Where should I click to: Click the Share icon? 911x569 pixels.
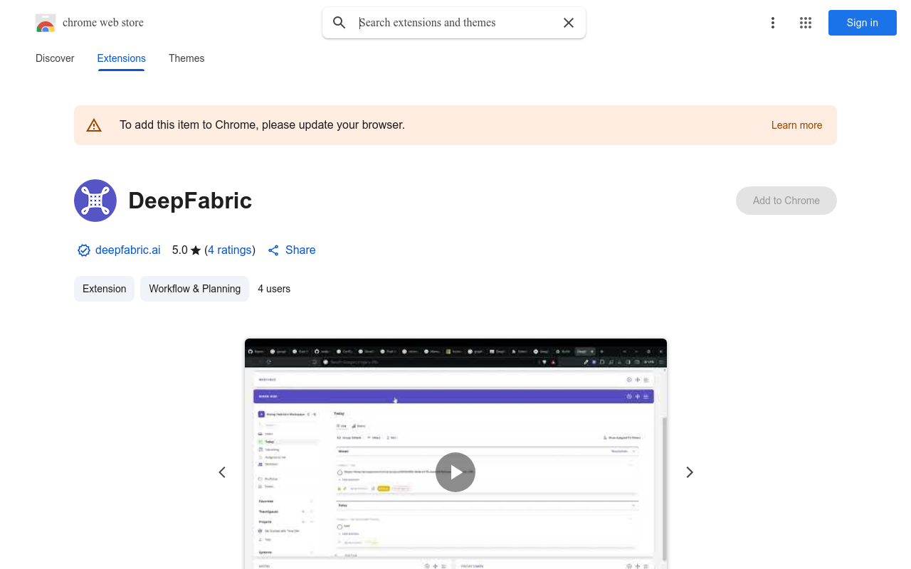point(273,250)
